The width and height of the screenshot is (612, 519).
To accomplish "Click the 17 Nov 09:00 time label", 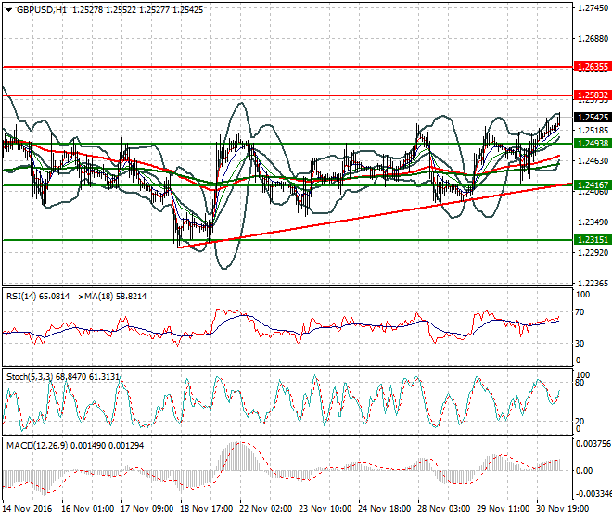I will (147, 509).
